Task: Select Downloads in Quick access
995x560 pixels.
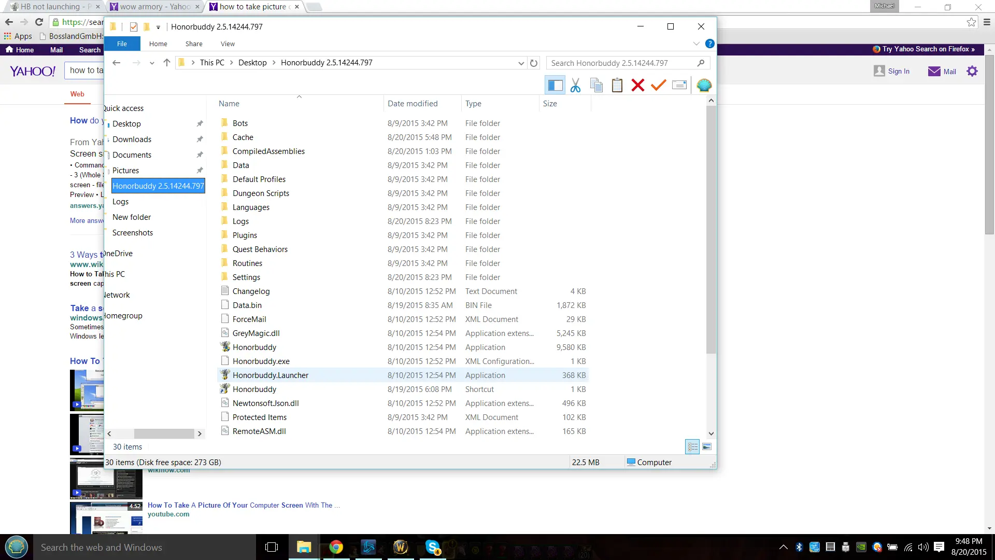Action: pos(132,139)
